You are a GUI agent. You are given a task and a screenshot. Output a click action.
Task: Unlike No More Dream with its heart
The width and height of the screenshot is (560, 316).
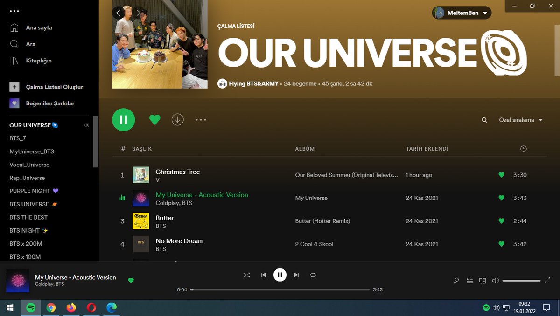coord(502,244)
